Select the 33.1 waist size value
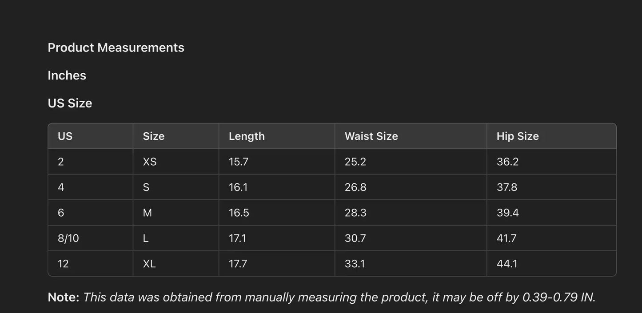The width and height of the screenshot is (642, 313). click(355, 264)
